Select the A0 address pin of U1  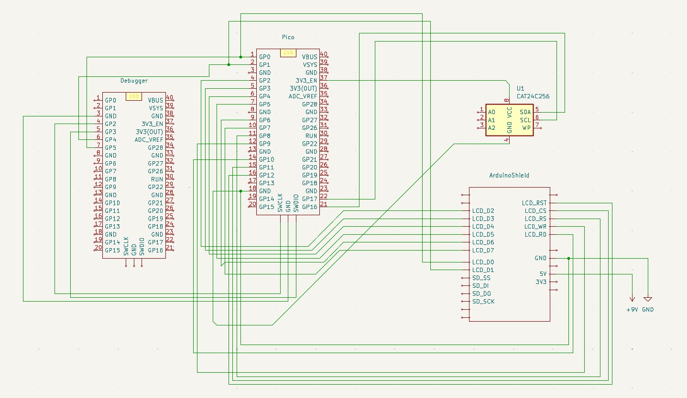(491, 112)
